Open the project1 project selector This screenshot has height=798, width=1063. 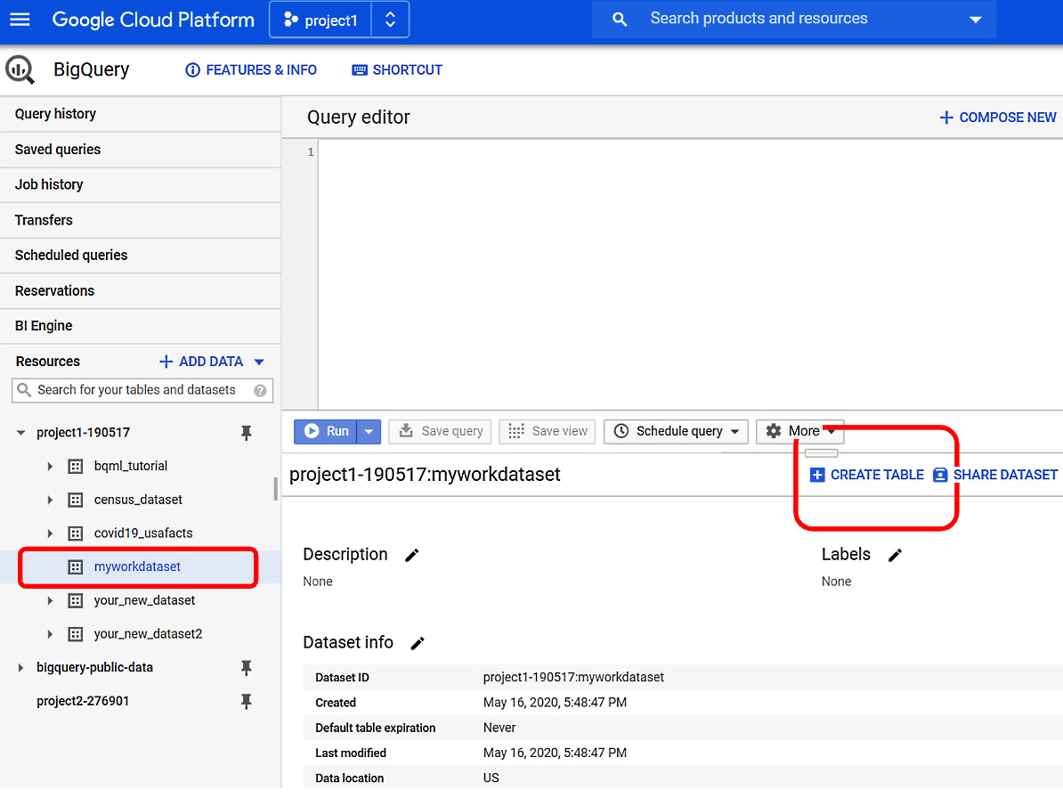coord(321,20)
